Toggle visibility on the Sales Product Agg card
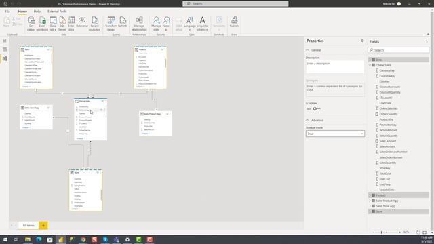This screenshot has height=244, width=434. tap(167, 114)
